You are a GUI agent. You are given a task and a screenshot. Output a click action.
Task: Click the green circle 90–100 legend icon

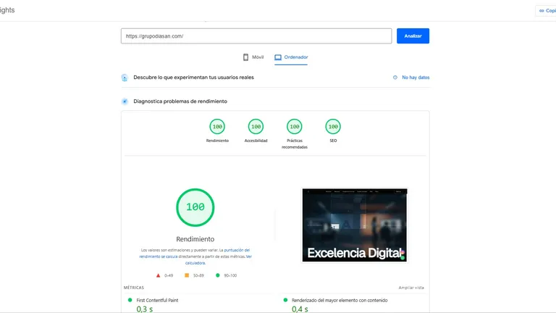[x=216, y=275]
